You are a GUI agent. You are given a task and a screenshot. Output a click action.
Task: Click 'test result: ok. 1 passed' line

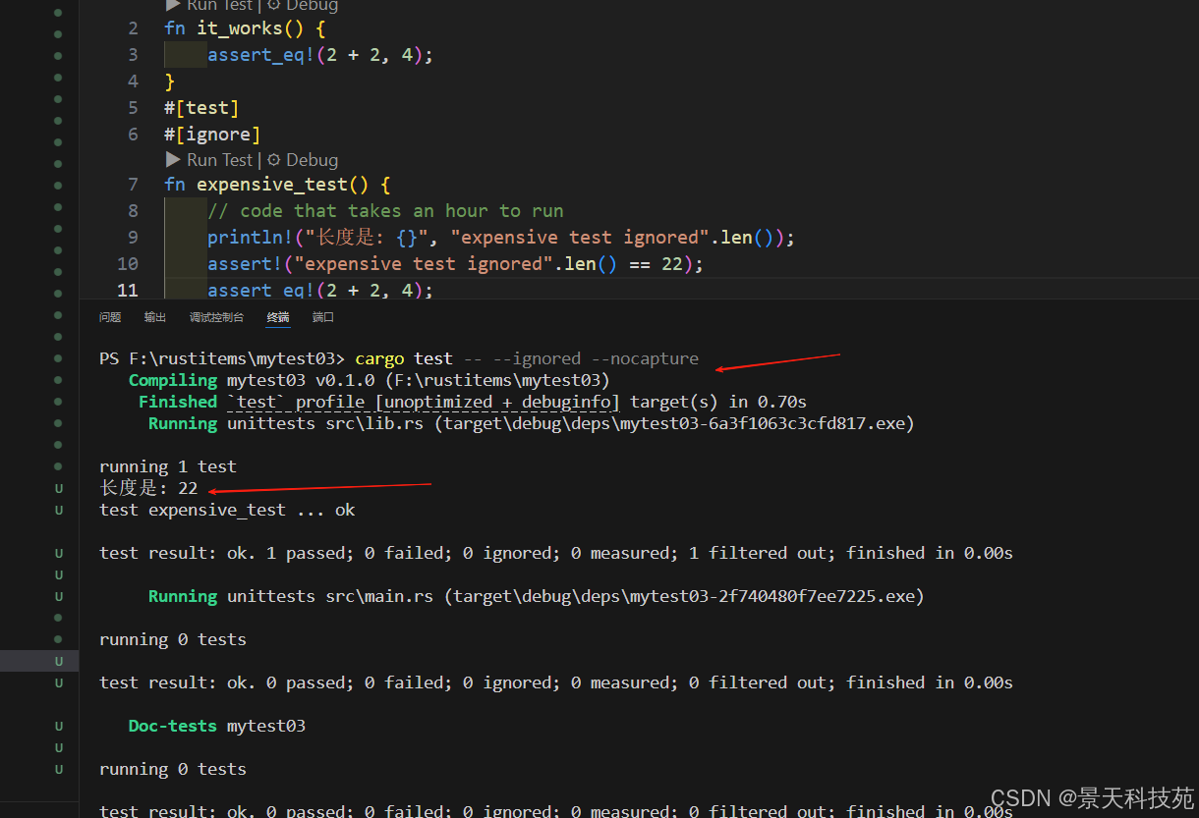pyautogui.click(x=556, y=553)
